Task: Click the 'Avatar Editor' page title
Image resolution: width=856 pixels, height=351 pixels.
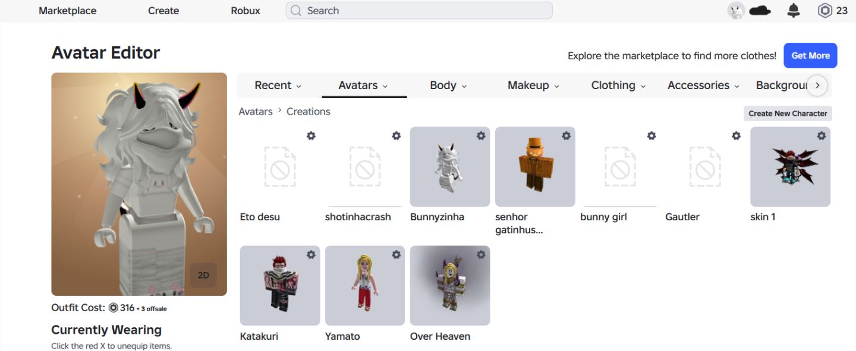Action: point(106,52)
